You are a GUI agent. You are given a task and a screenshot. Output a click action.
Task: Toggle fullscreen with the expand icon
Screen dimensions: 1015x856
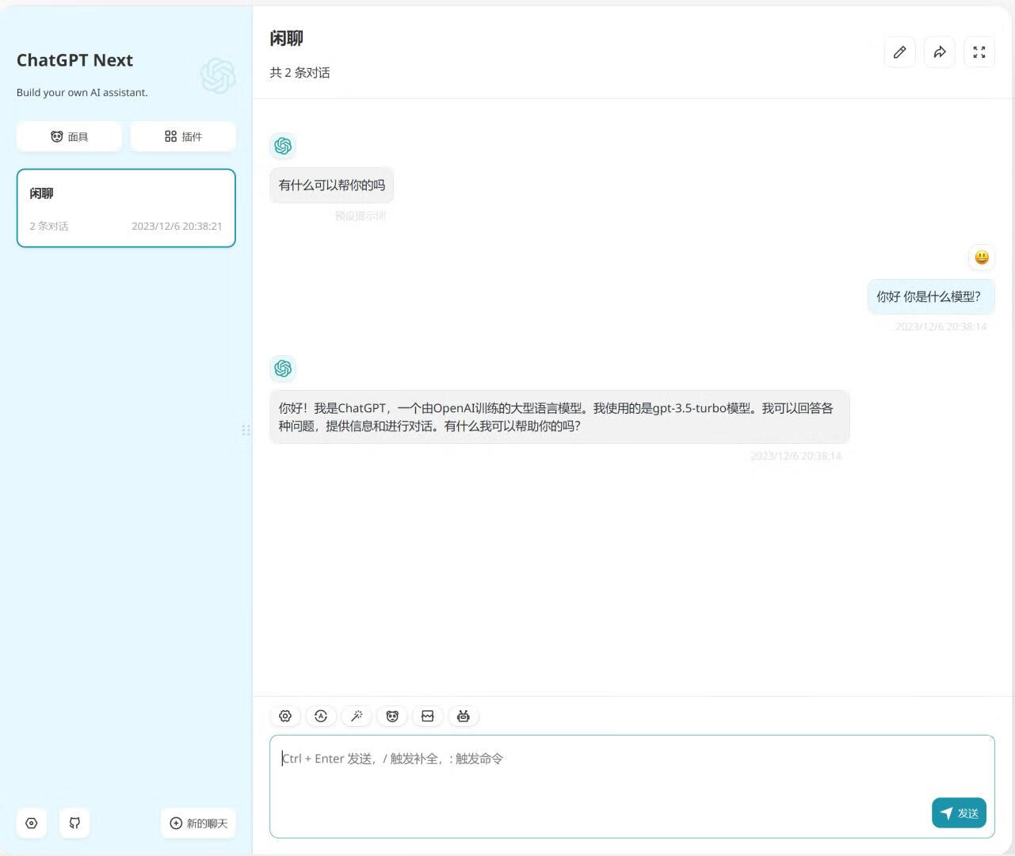tap(979, 52)
